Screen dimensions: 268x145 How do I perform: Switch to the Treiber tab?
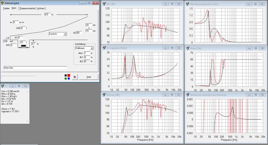(x=6, y=8)
